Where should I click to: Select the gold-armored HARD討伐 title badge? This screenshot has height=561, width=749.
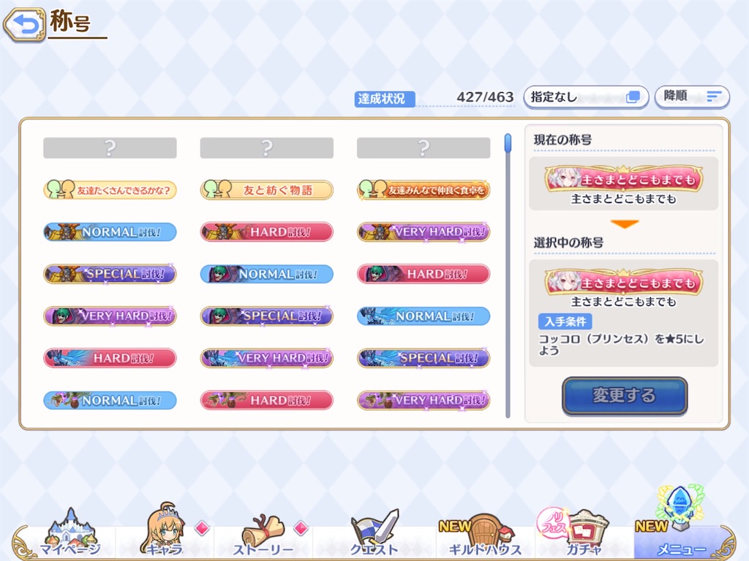click(266, 232)
